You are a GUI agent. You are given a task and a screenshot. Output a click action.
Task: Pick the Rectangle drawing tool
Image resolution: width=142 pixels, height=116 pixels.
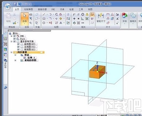tap(44, 19)
